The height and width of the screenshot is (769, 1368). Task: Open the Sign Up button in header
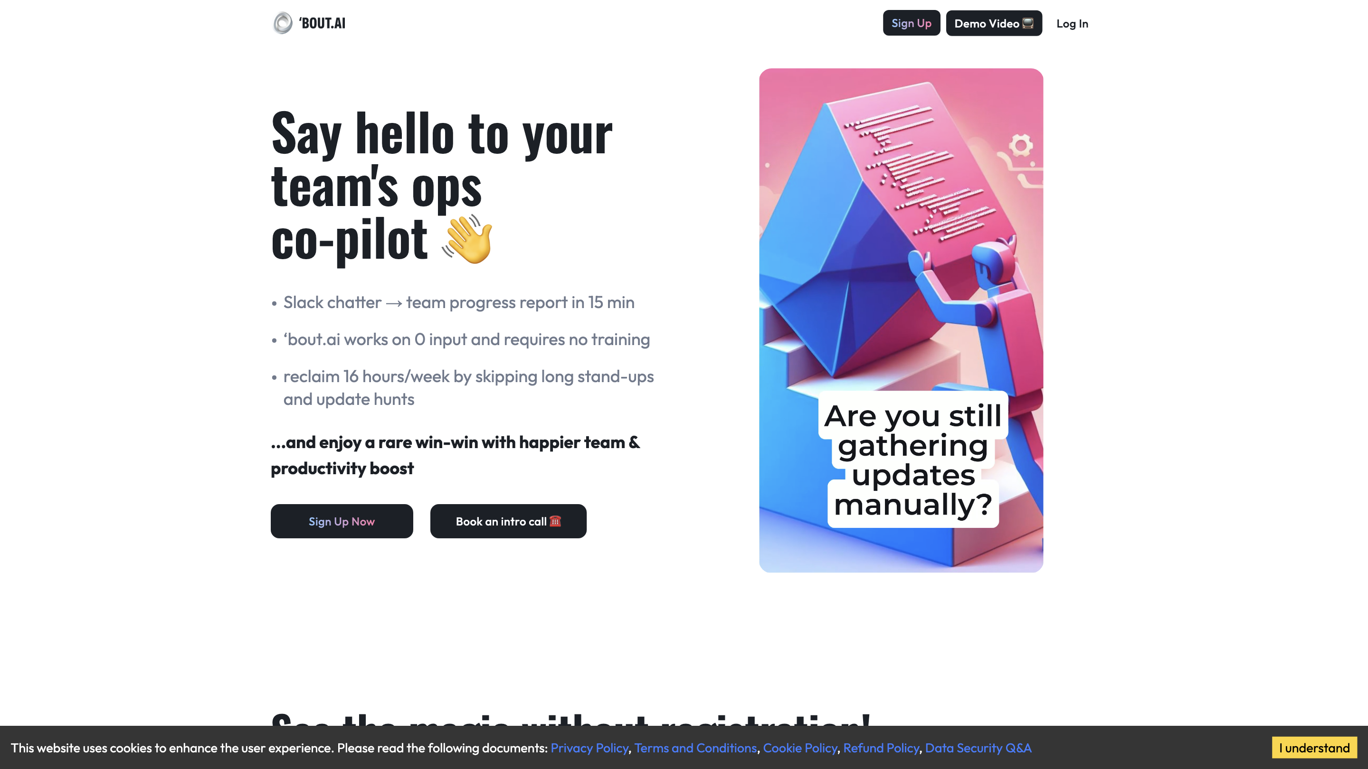point(912,23)
